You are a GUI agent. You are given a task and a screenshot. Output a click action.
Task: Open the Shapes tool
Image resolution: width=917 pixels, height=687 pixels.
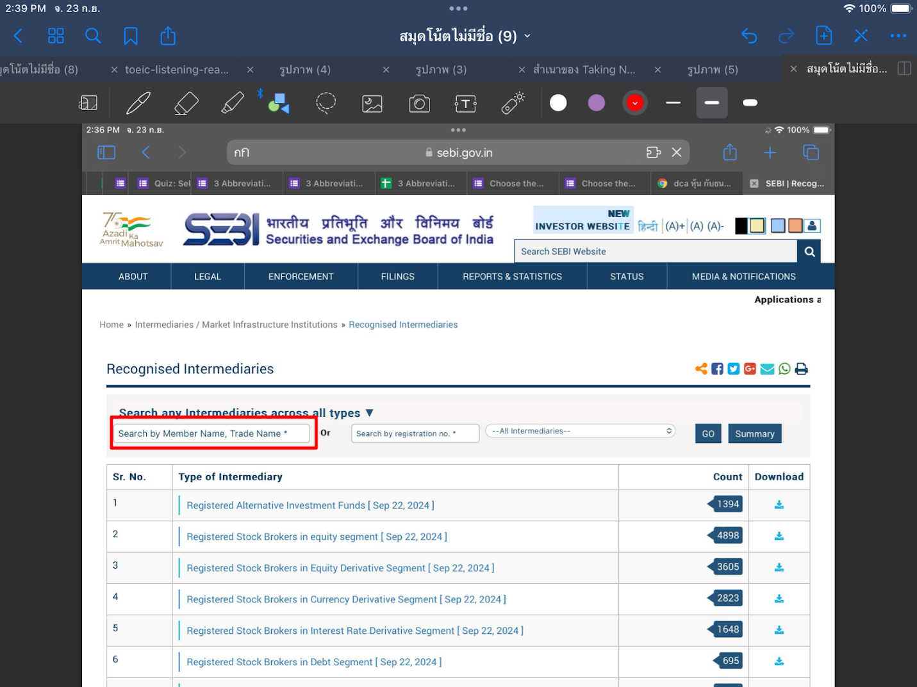pos(279,103)
